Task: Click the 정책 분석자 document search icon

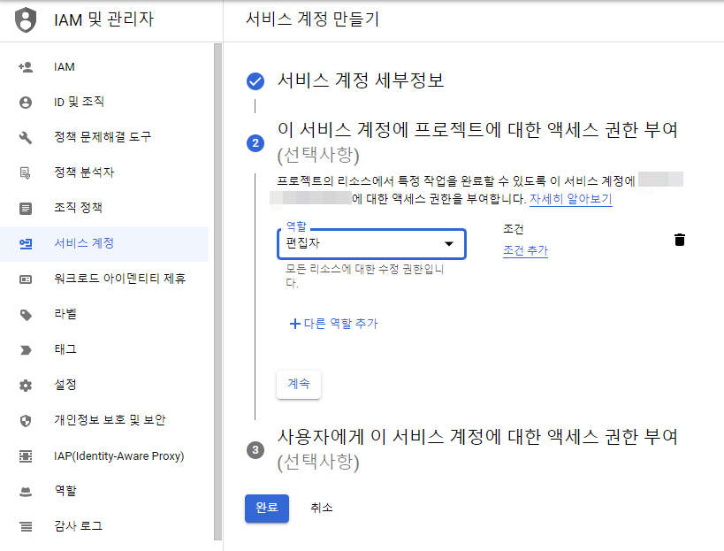Action: [26, 172]
